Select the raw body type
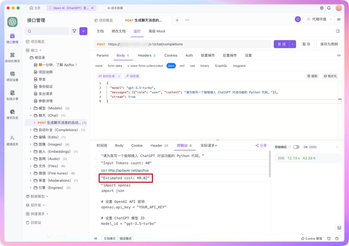Image resolution: width=349 pixels, height=246 pixels. [192, 66]
